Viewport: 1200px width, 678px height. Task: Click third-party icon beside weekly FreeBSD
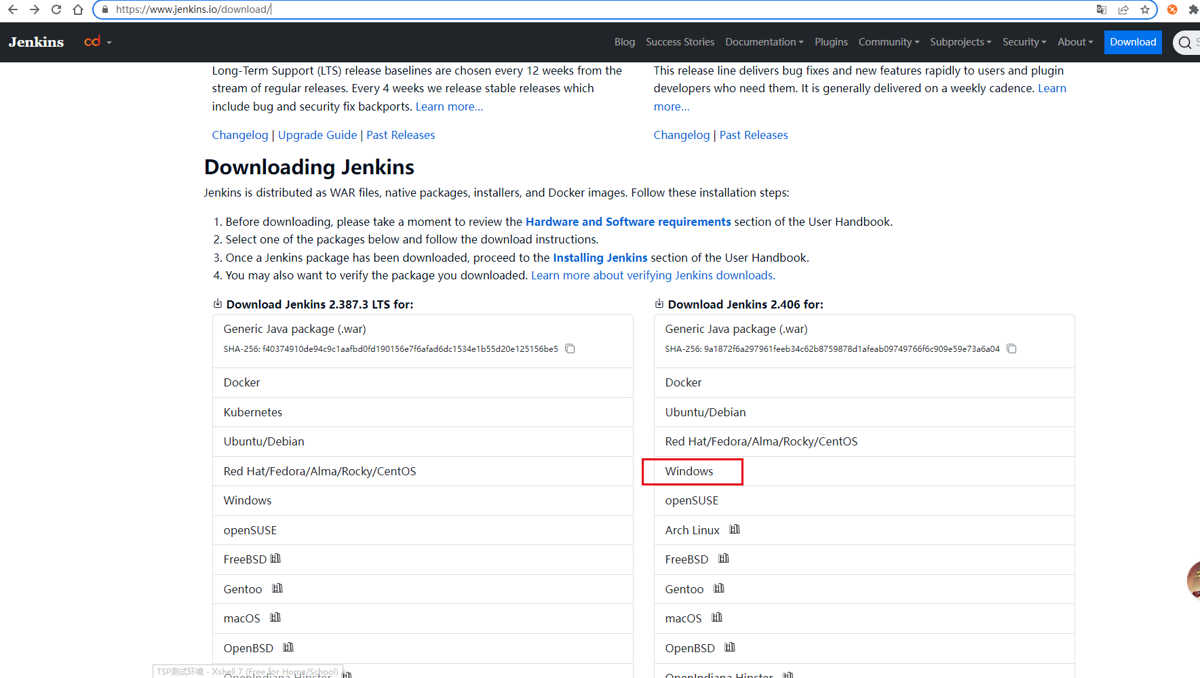coord(724,559)
